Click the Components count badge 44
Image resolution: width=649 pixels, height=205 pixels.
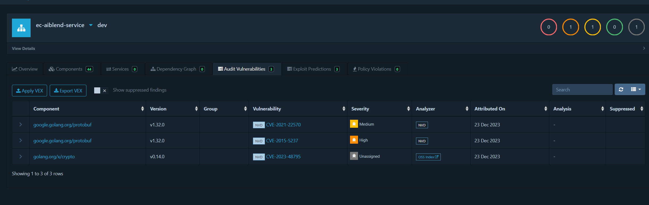(x=89, y=69)
